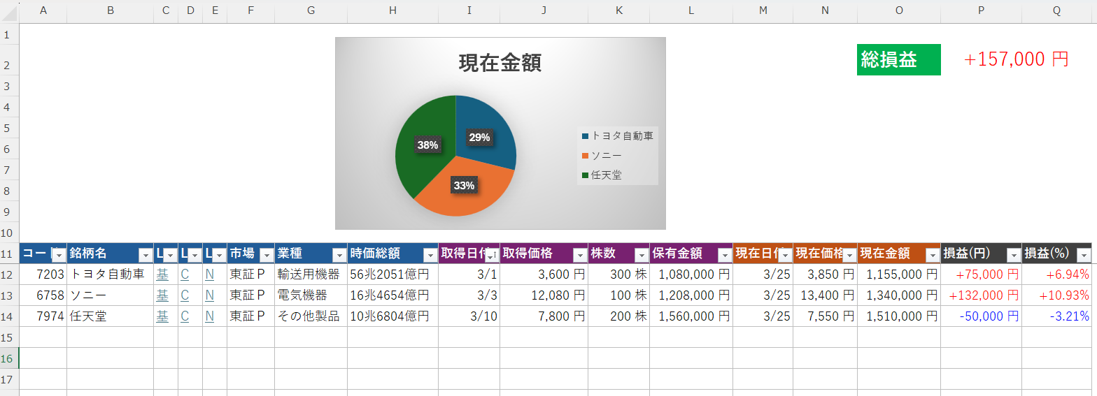The height and width of the screenshot is (396, 1097).
Task: Select column header Q
Action: coord(1056,10)
